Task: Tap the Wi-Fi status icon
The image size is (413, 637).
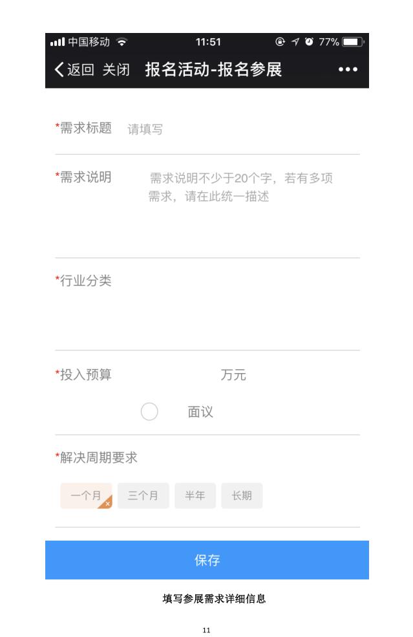Action: [x=122, y=43]
